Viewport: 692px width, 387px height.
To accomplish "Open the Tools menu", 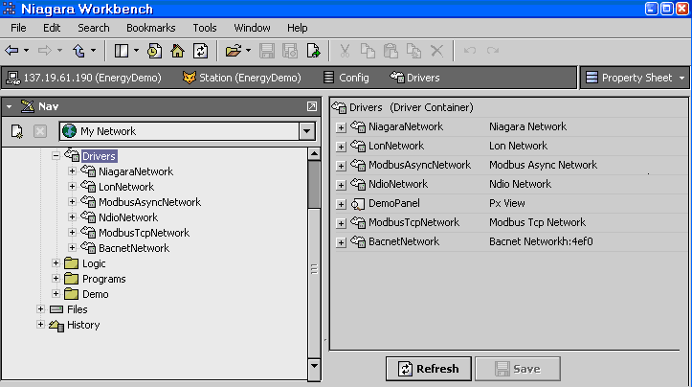I will pos(204,28).
